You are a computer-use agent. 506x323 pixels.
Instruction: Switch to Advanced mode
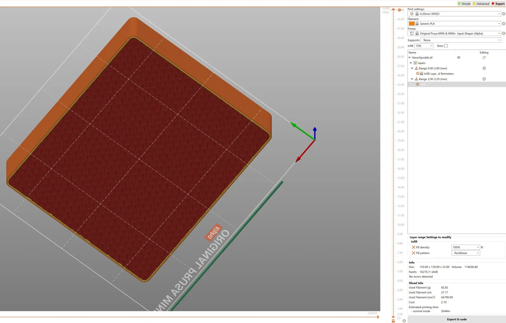click(481, 4)
